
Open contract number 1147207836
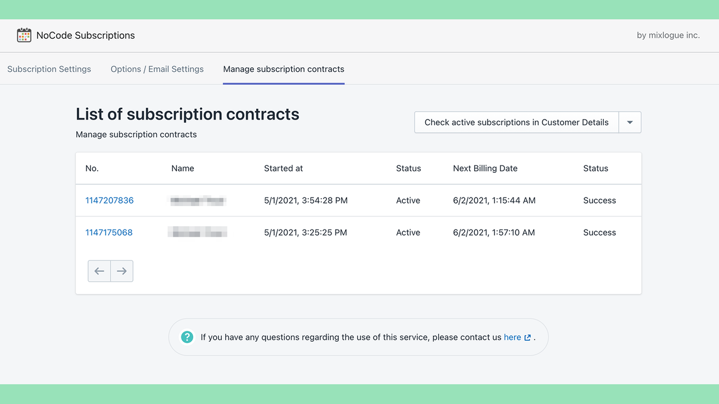pos(110,200)
